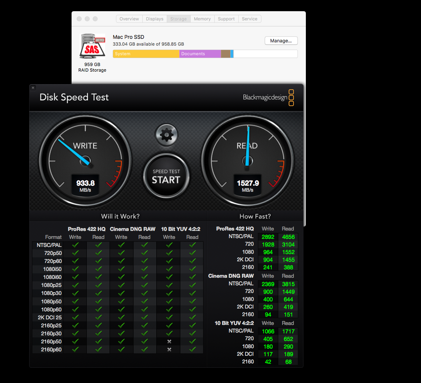421x383 pixels.
Task: Click the How Fast? heading
Action: coord(255,217)
